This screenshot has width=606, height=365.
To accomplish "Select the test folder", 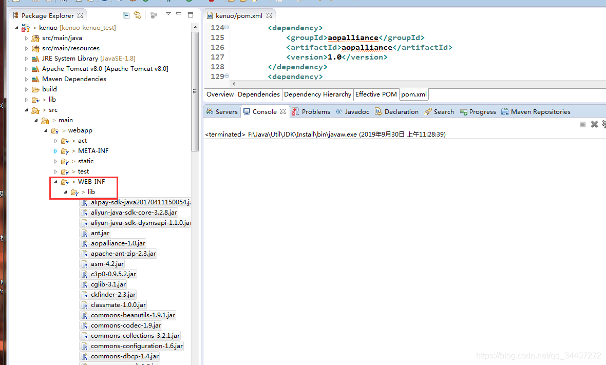I will tap(84, 171).
